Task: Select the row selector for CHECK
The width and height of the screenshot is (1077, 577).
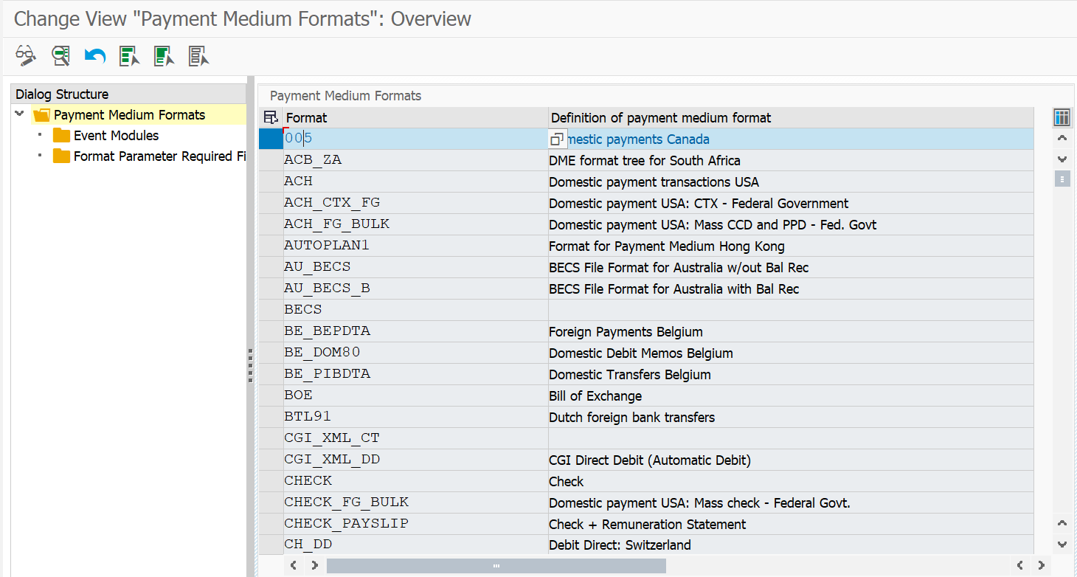Action: [271, 481]
